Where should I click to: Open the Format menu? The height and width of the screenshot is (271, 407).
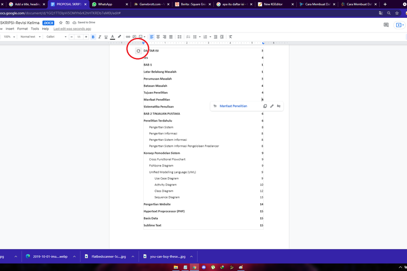click(x=22, y=29)
